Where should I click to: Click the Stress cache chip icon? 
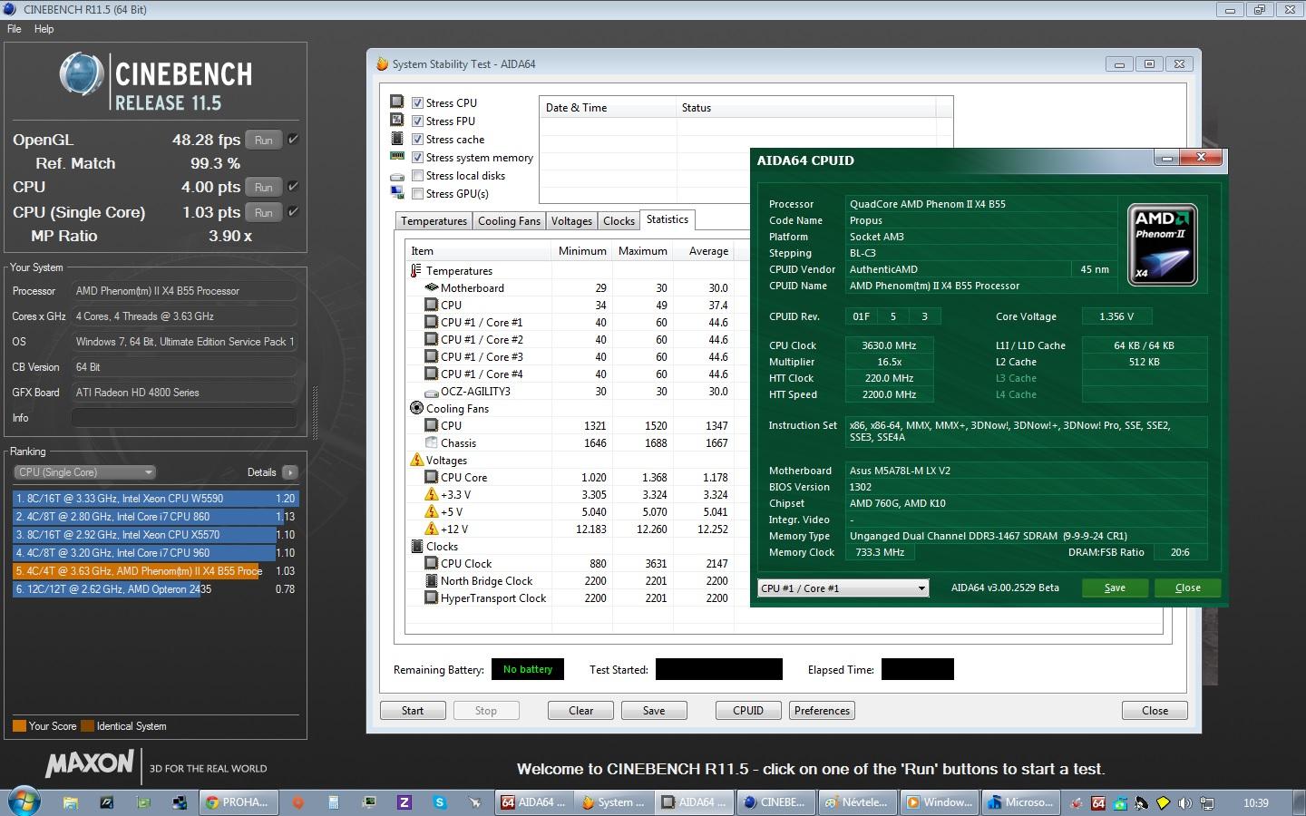396,138
